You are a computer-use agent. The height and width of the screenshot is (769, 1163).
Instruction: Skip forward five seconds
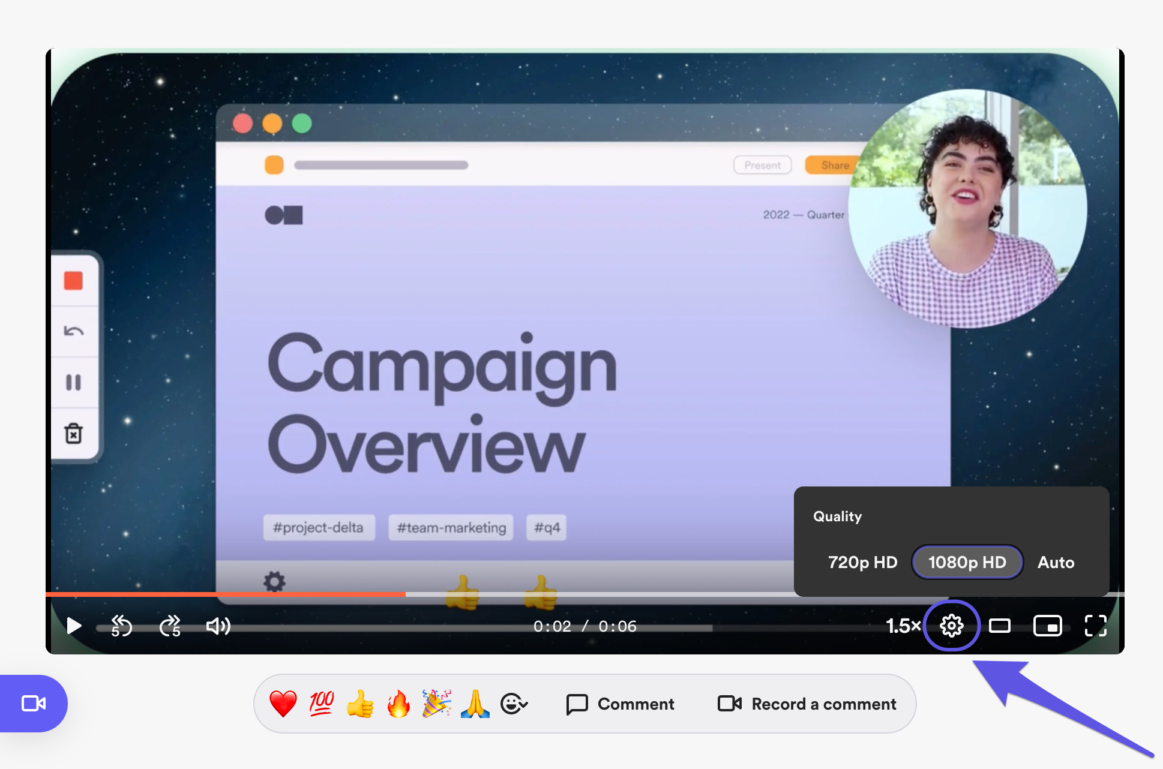[x=170, y=626]
